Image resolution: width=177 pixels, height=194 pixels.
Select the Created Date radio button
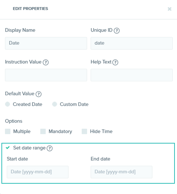7,104
